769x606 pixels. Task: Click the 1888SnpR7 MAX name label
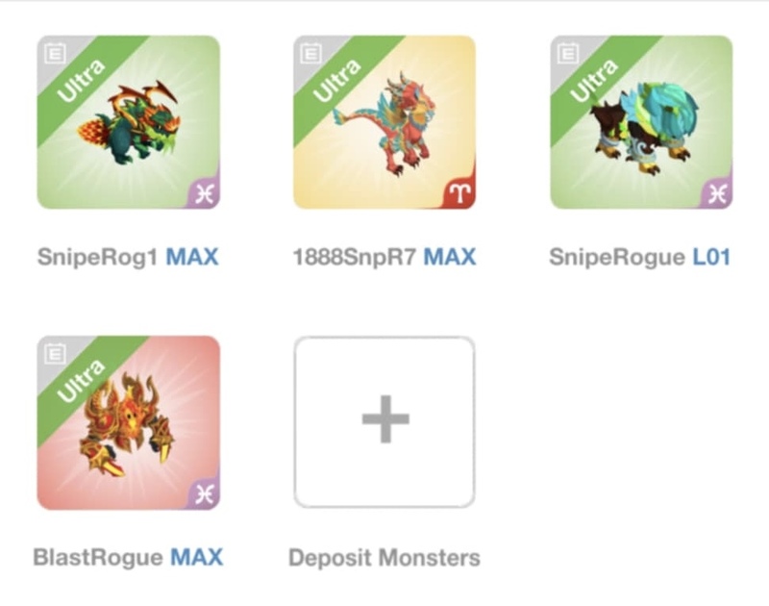pyautogui.click(x=384, y=257)
